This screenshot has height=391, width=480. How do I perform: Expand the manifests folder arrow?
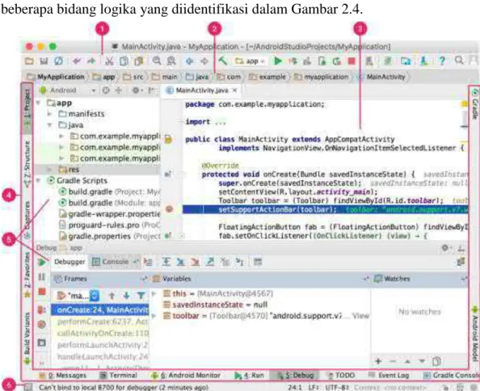(49, 114)
